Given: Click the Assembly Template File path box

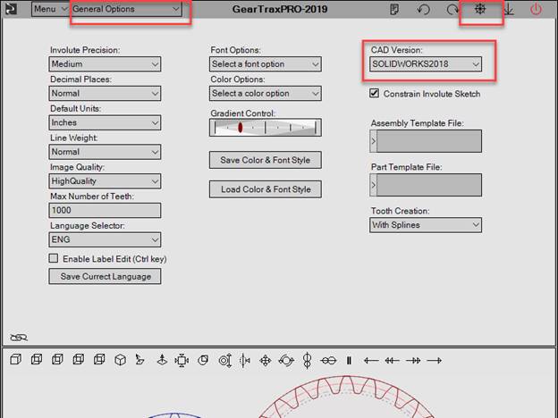Looking at the screenshot, I should click(x=429, y=141).
